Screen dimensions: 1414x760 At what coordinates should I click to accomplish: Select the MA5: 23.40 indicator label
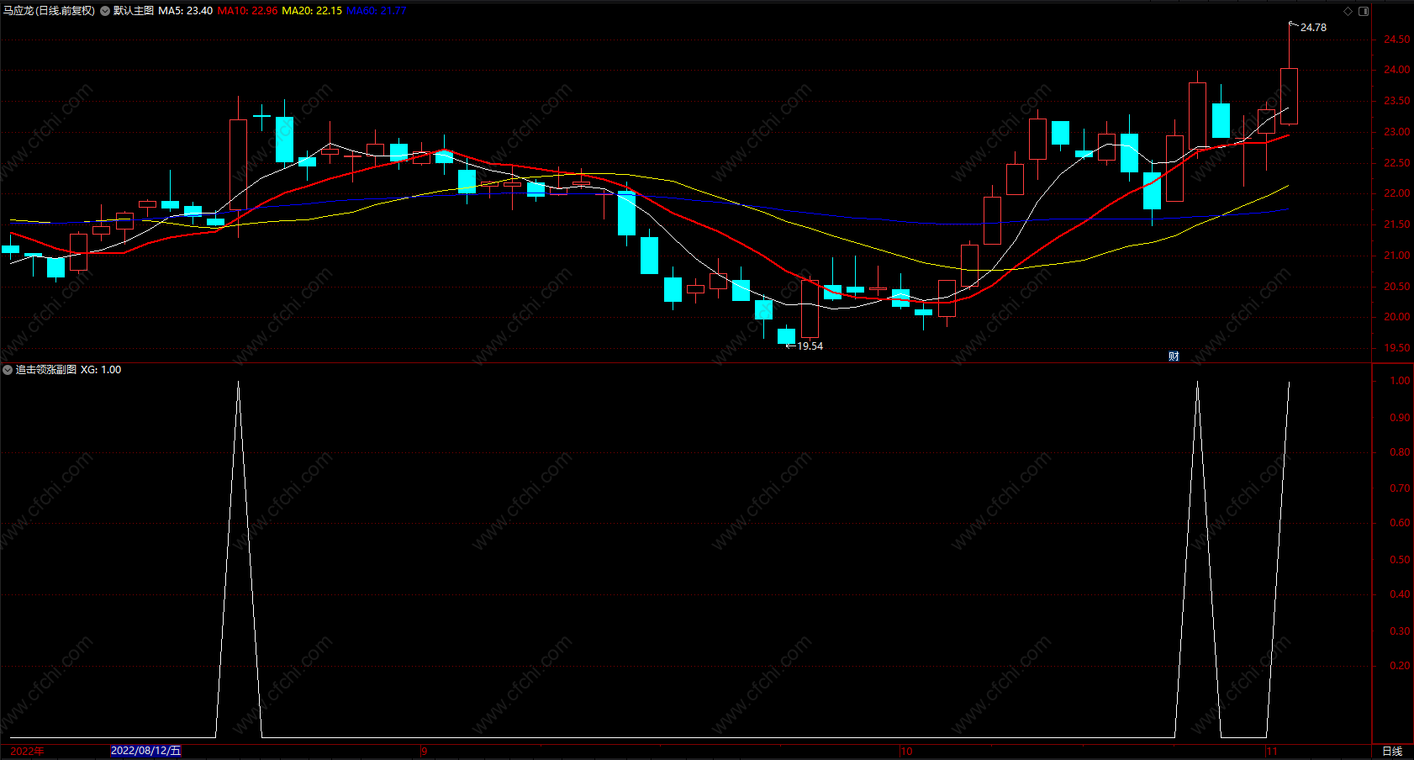185,11
